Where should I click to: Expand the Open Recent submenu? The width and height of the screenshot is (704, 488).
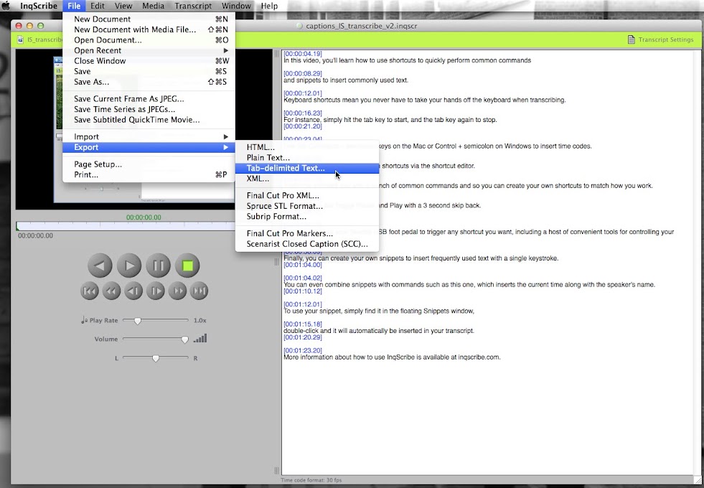coord(149,50)
